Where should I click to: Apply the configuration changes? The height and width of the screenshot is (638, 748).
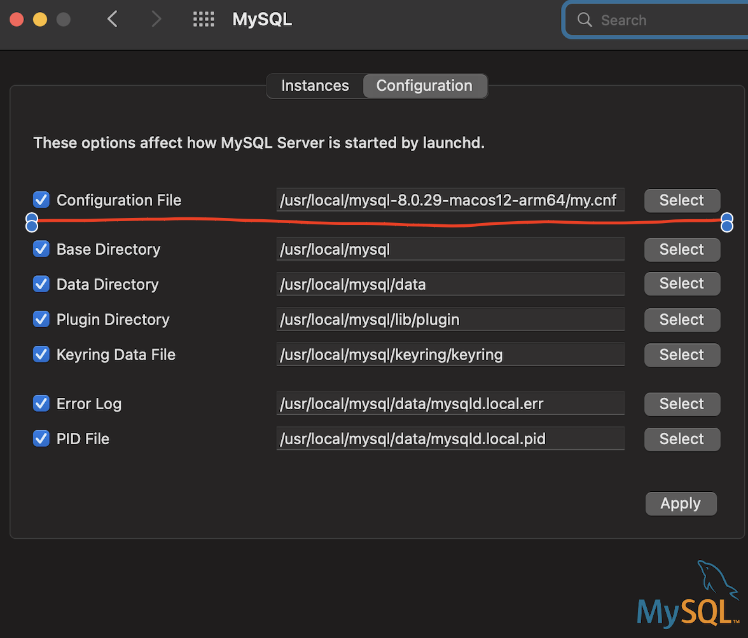tap(681, 504)
